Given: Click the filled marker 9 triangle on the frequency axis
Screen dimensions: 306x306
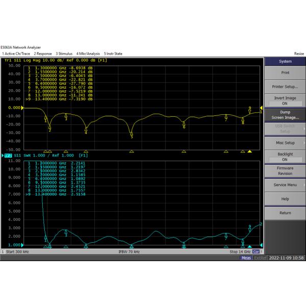Looking at the screenshot, I should point(250,151).
